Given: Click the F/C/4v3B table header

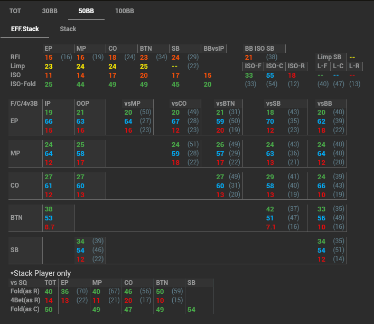Looking at the screenshot, I should click(x=25, y=104).
